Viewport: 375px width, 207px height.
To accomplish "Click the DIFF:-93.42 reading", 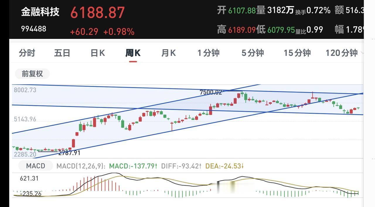I will click(181, 166).
